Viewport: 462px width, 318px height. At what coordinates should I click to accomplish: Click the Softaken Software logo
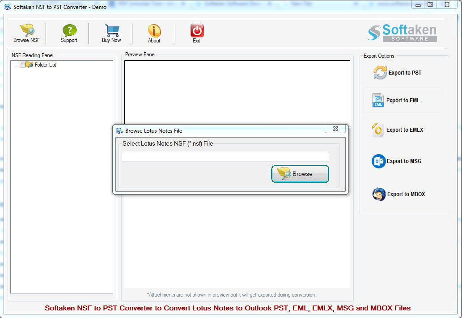click(402, 33)
